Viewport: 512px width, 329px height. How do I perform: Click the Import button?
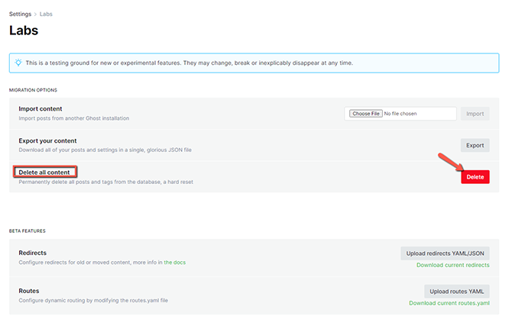(x=475, y=114)
